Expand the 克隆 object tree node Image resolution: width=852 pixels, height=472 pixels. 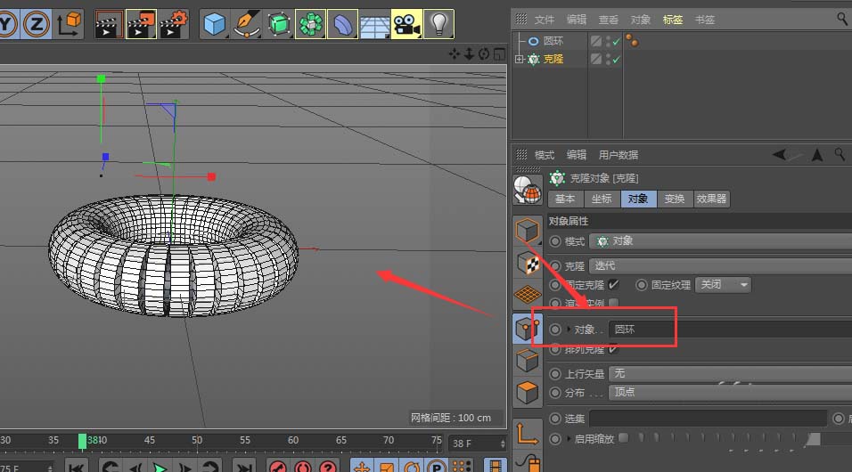[520, 59]
